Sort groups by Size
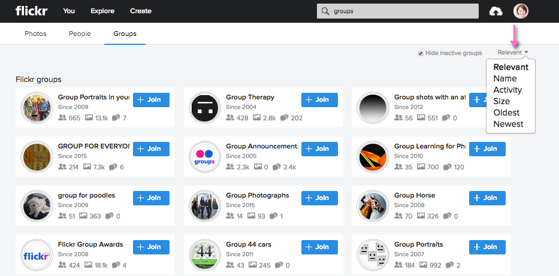 coord(501,101)
